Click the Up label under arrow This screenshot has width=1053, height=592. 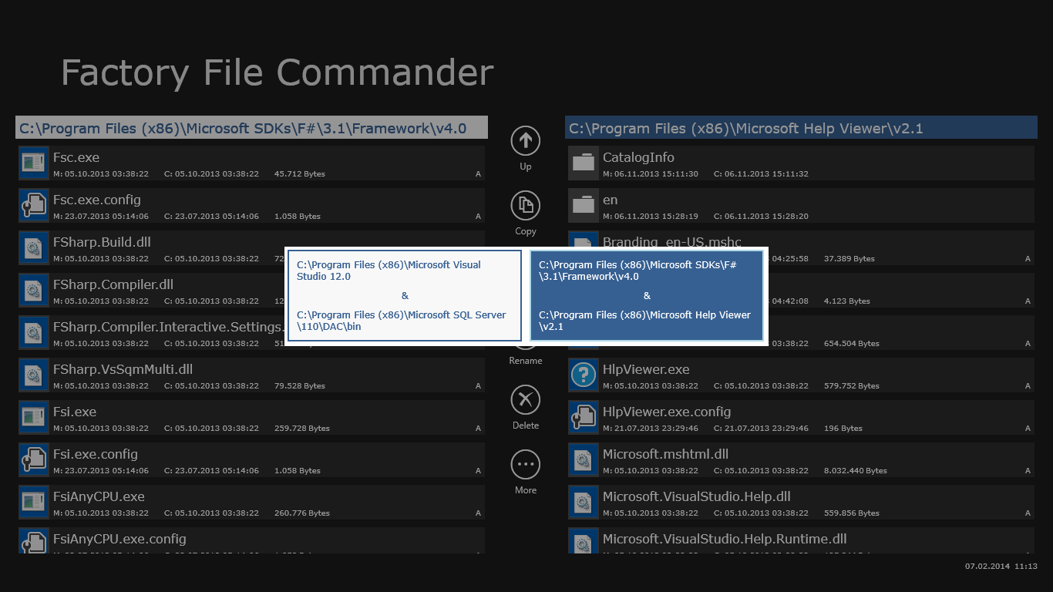526,166
